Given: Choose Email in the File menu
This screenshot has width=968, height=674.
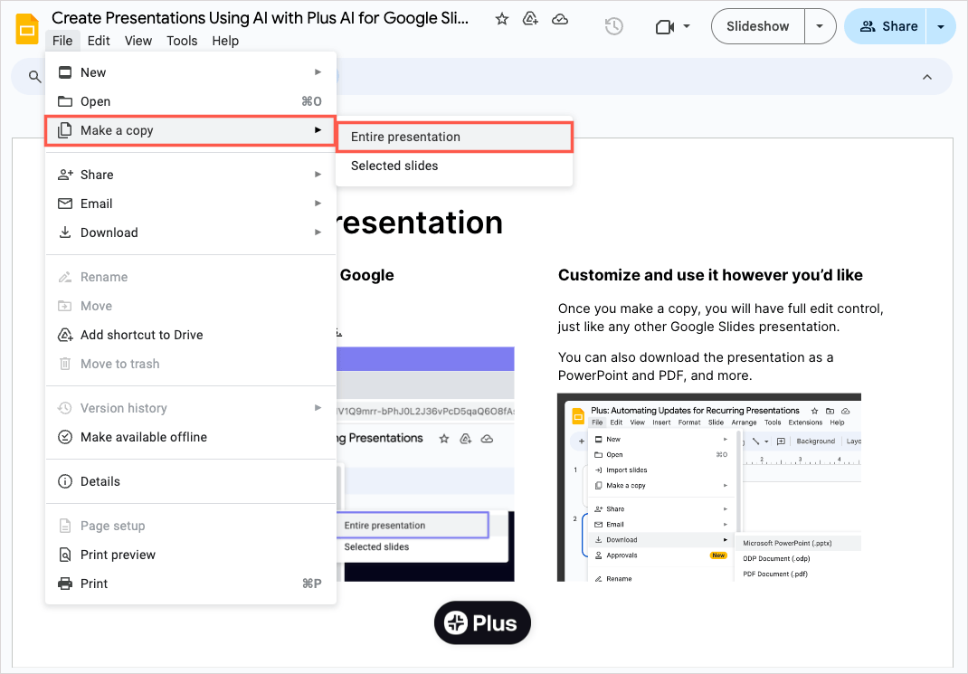Looking at the screenshot, I should (x=191, y=204).
